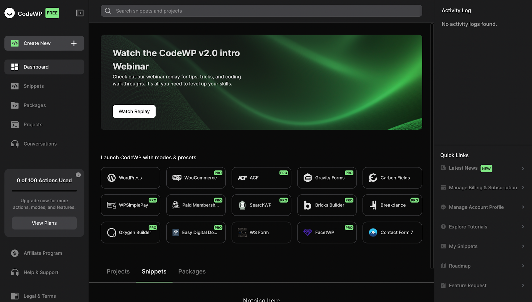Select the Snippets tab
532x302 pixels.
click(154, 271)
